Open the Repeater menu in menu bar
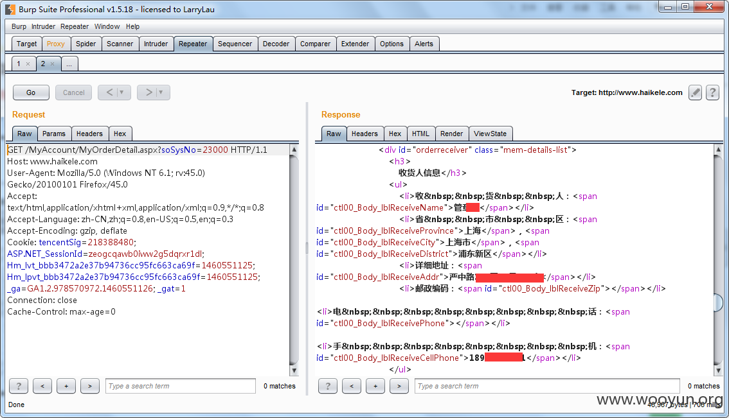 (x=75, y=26)
